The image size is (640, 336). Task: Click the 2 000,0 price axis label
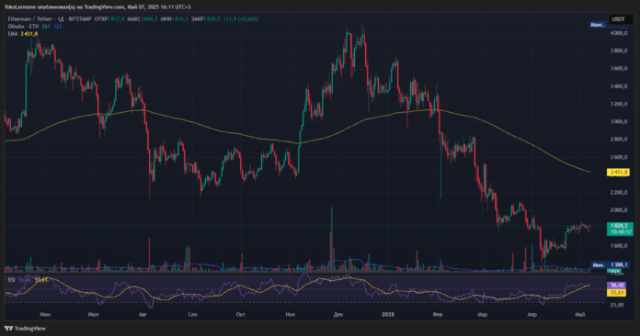tap(619, 210)
